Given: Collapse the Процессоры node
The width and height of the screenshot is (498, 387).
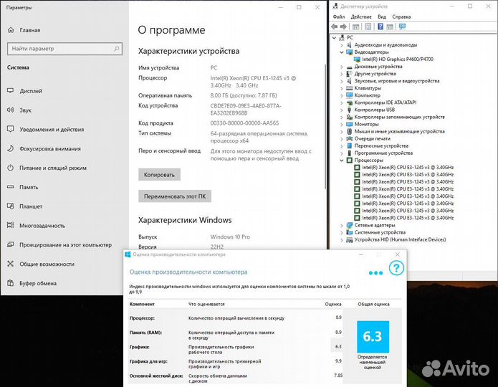Looking at the screenshot, I should 342,161.
